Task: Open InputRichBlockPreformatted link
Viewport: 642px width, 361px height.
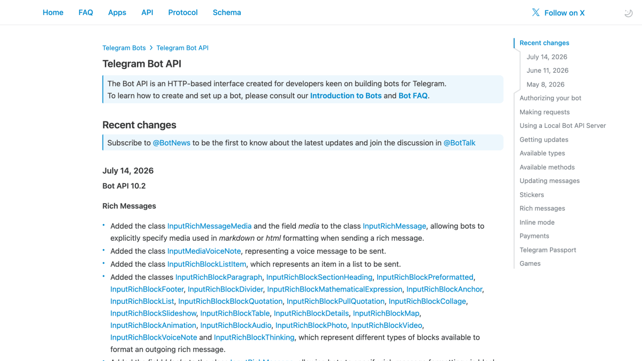Action: pyautogui.click(x=425, y=277)
